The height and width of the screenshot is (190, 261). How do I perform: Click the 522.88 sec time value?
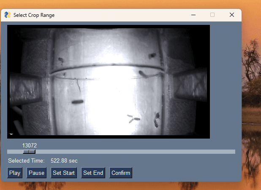click(x=64, y=161)
